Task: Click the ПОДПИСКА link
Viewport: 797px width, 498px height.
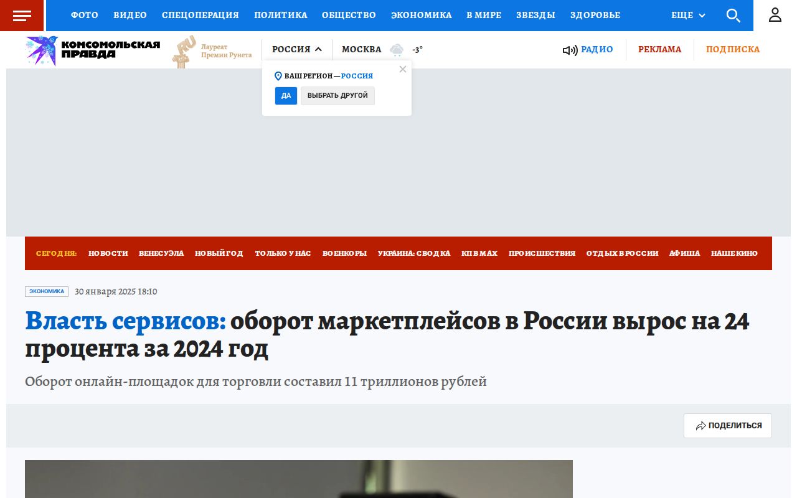Action: coord(733,50)
